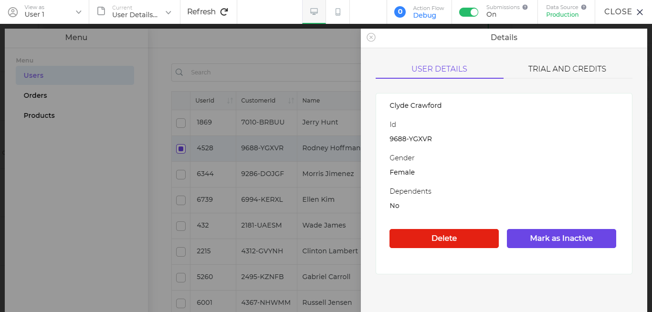Uncheck the selected row for Rodney Hoffman
This screenshot has height=312, width=652.
click(180, 148)
